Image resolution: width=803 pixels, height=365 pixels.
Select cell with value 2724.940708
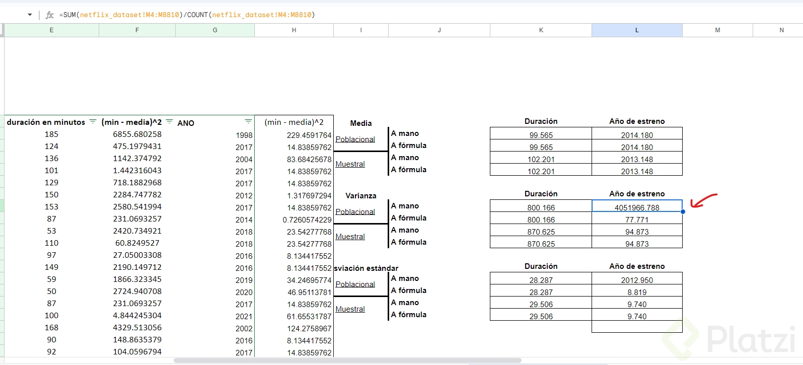coord(137,291)
